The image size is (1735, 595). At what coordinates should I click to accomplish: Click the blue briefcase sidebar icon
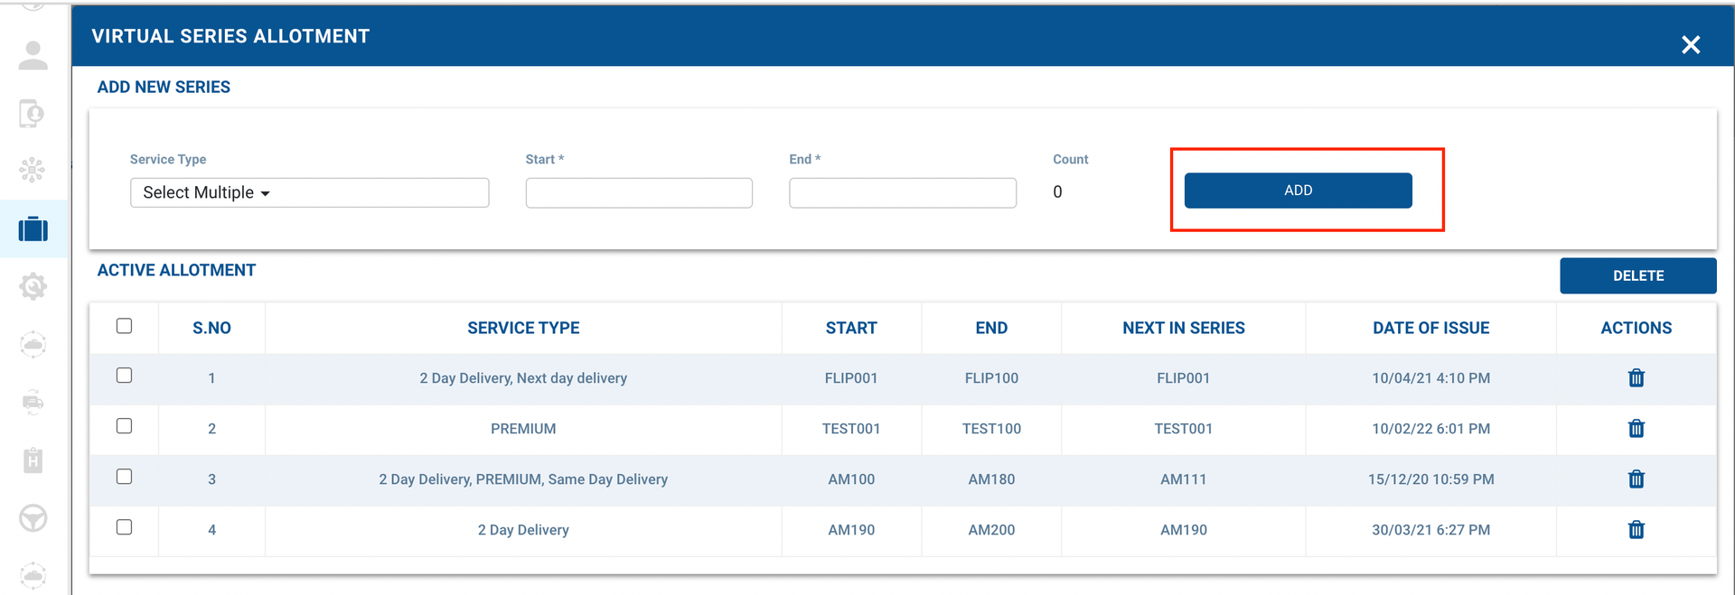33,229
